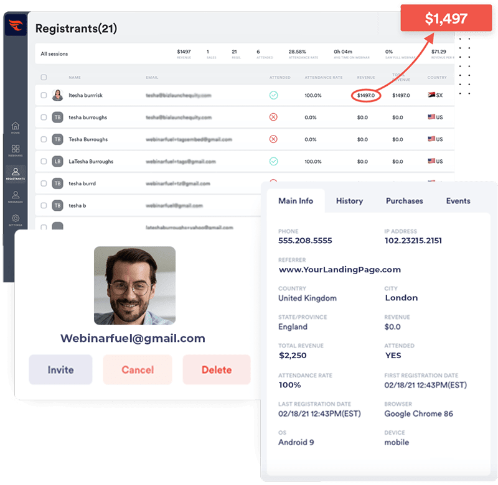Sort by the Name column header
498x485 pixels.
point(75,77)
